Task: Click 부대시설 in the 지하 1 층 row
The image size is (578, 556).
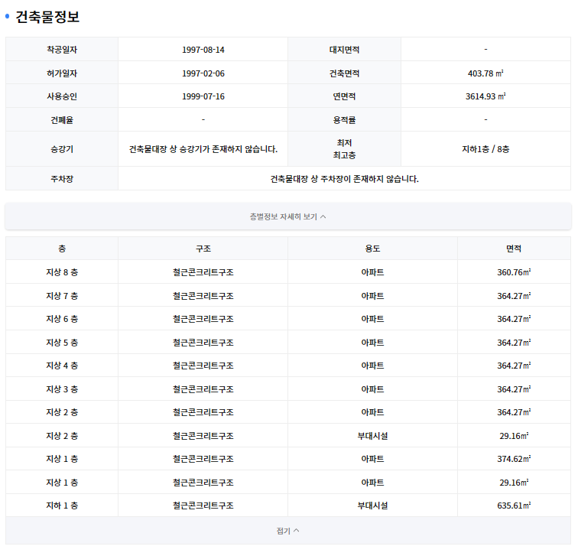Action: coord(372,506)
